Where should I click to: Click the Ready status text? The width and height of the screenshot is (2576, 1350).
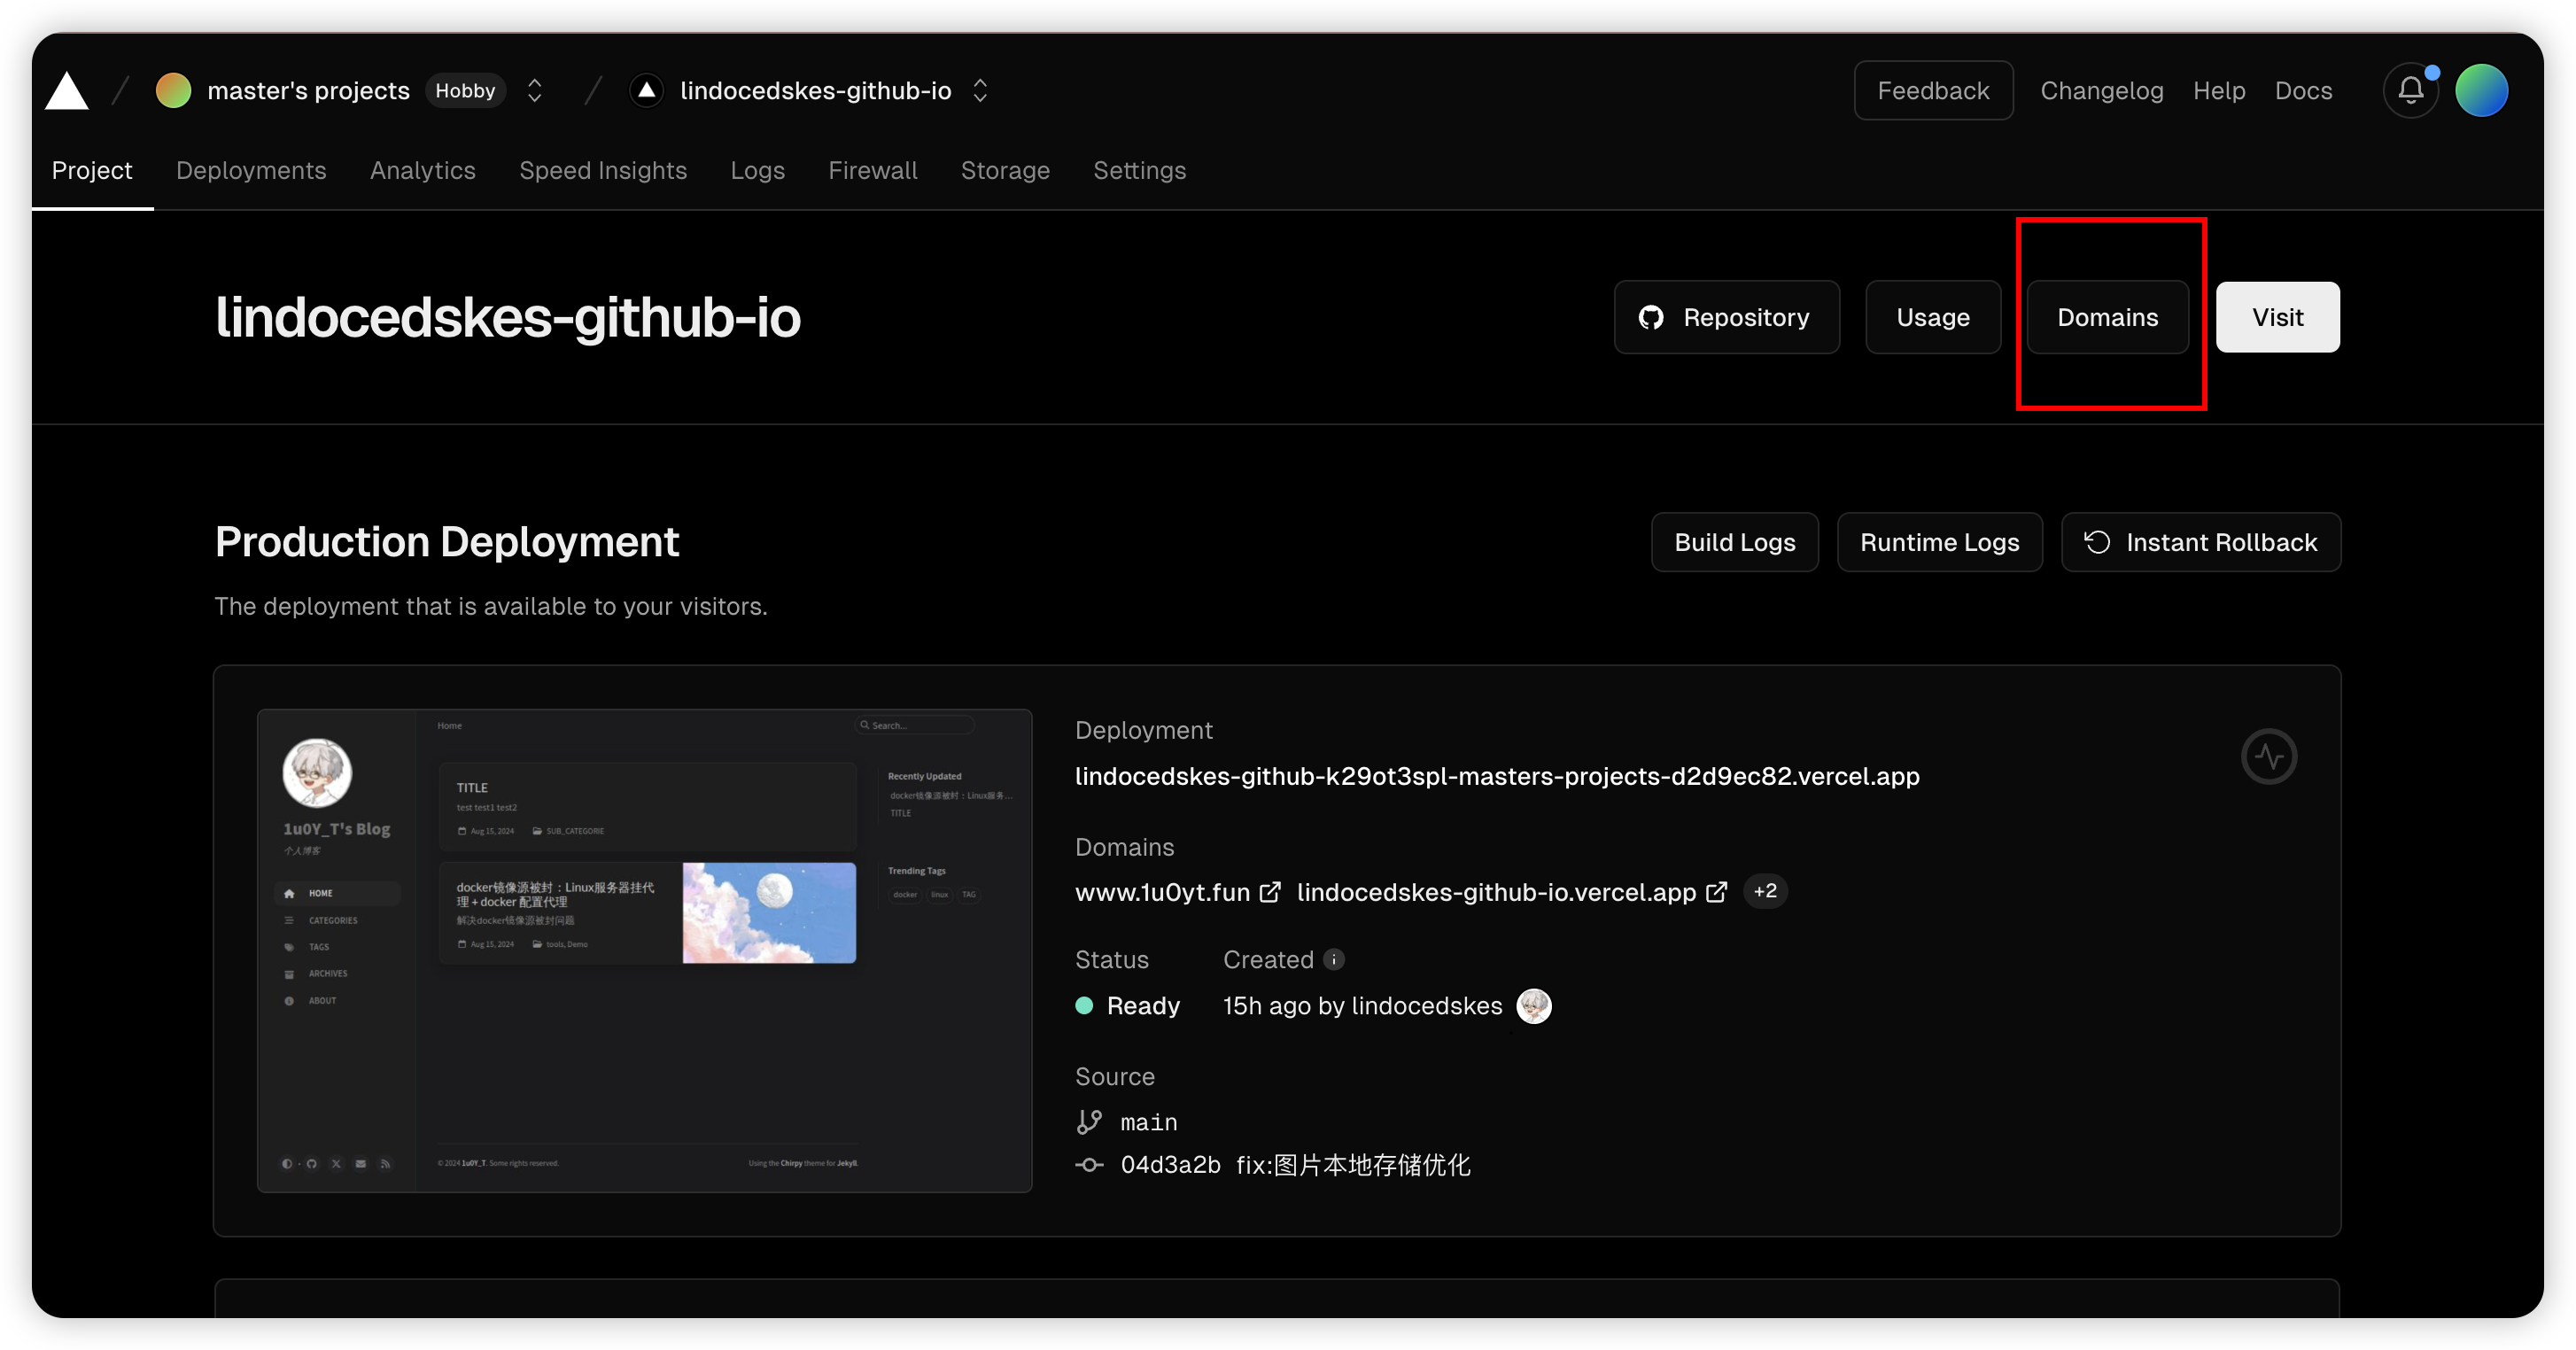[x=1143, y=1006]
